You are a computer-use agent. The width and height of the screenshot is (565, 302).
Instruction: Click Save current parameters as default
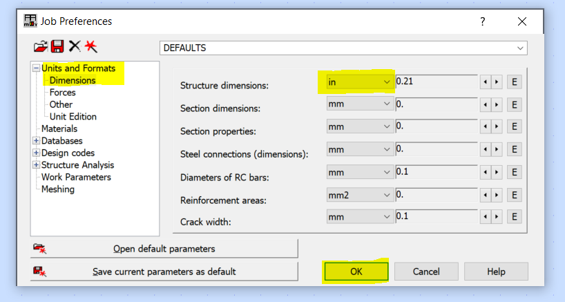164,272
